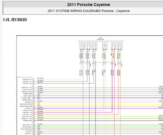Click the "DVE POS 2" pin label

[29, 102]
